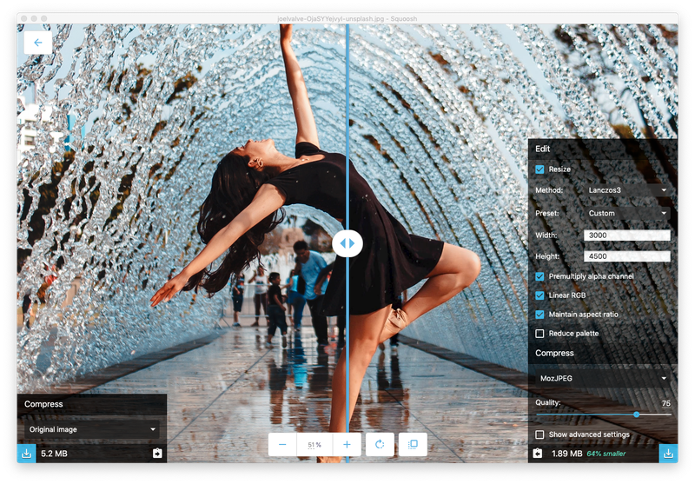Open the Method dropdown showing Lanczos3
The width and height of the screenshot is (695, 484).
(x=627, y=190)
